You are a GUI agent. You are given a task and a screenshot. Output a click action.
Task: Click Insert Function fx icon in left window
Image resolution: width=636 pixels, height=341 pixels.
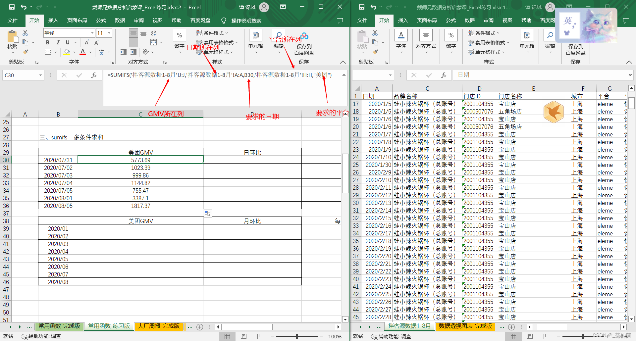point(94,75)
